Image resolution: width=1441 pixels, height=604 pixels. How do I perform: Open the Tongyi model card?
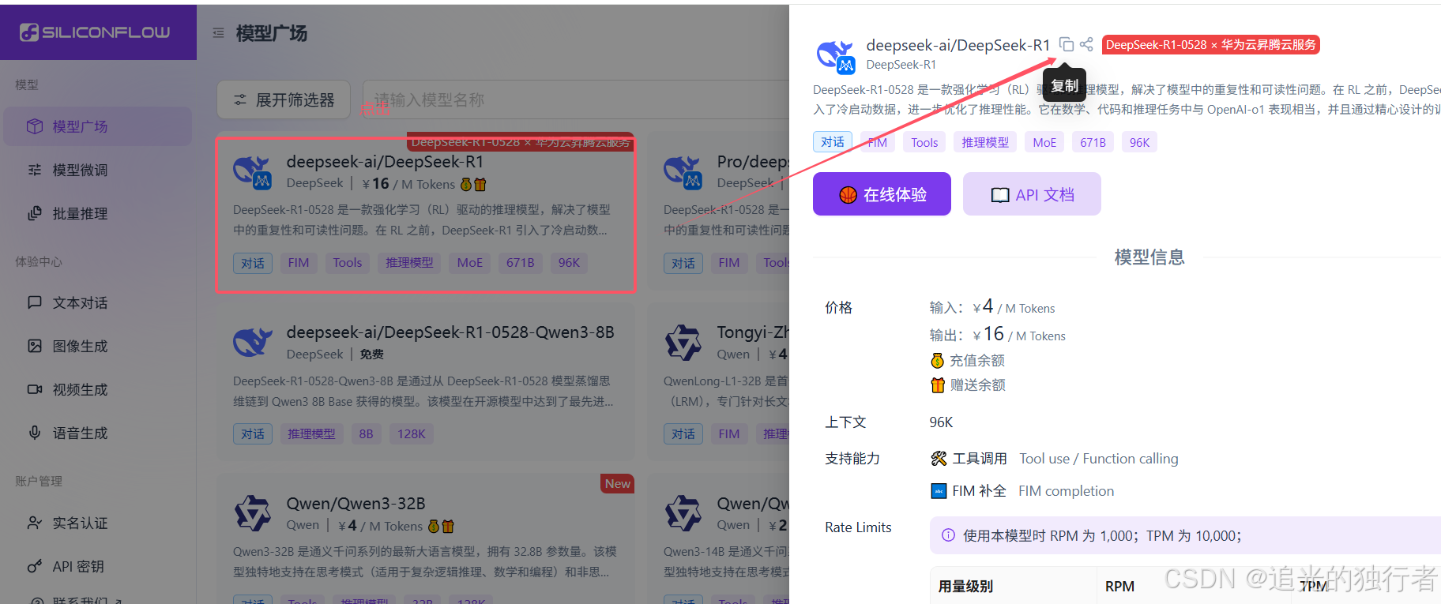[x=719, y=383]
